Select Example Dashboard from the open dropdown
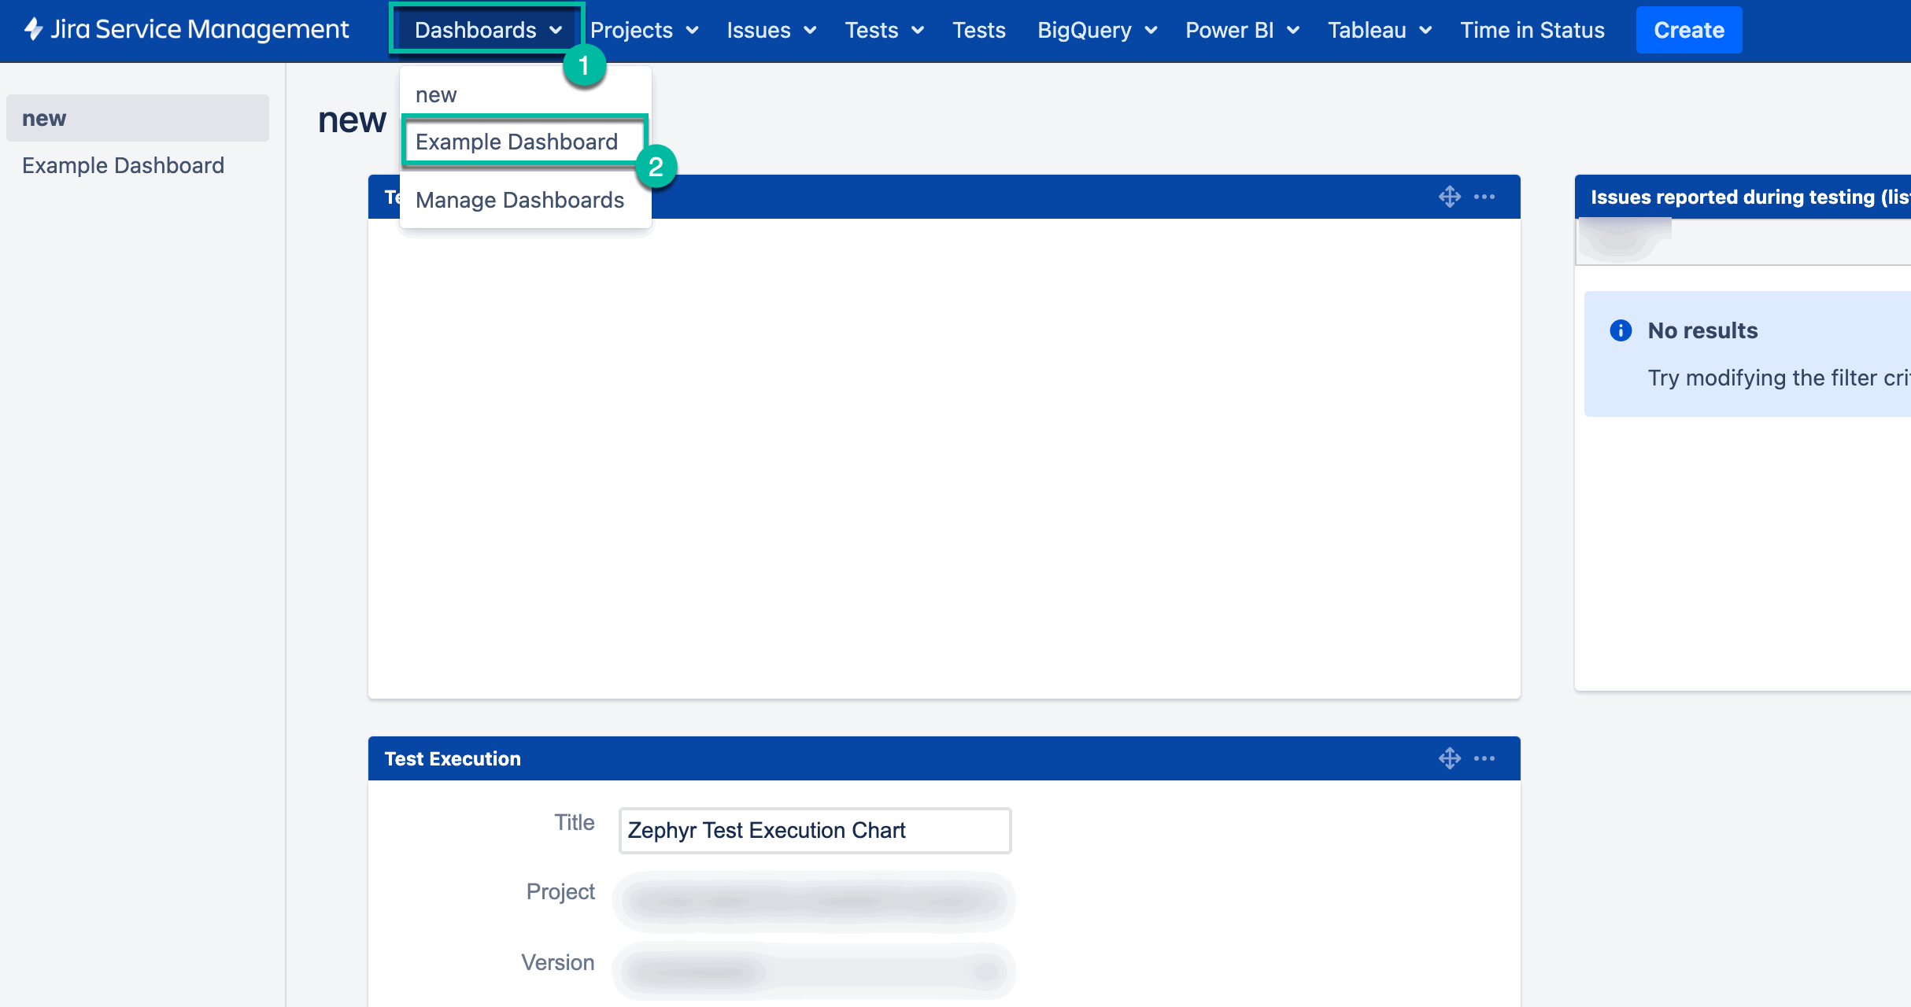Screen dimensions: 1911x1007 point(516,142)
